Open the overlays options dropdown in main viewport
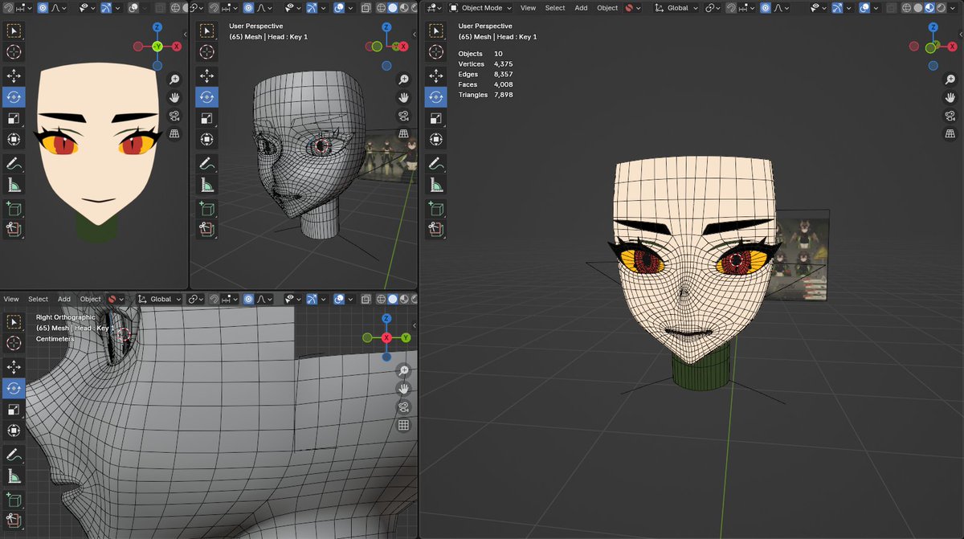The height and width of the screenshot is (539, 964). 876,8
